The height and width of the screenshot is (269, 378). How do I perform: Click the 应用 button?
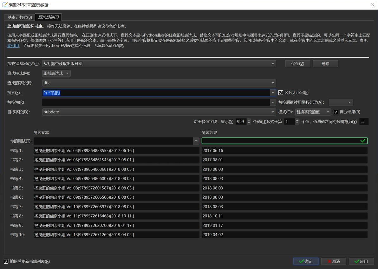(x=361, y=261)
